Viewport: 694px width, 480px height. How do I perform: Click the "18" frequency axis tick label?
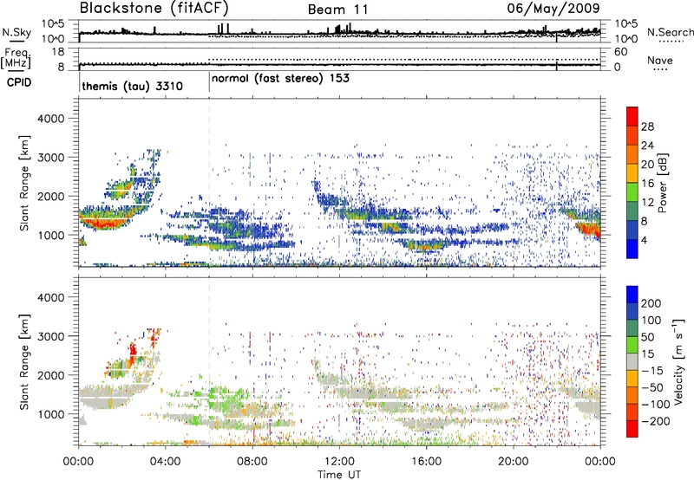[57, 52]
